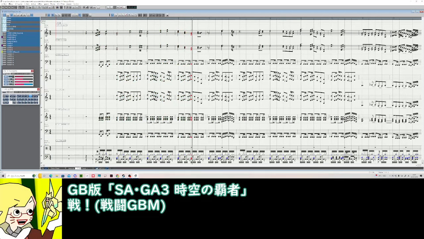Adjust the bottom pink-and-blue slider

pos(24,84)
